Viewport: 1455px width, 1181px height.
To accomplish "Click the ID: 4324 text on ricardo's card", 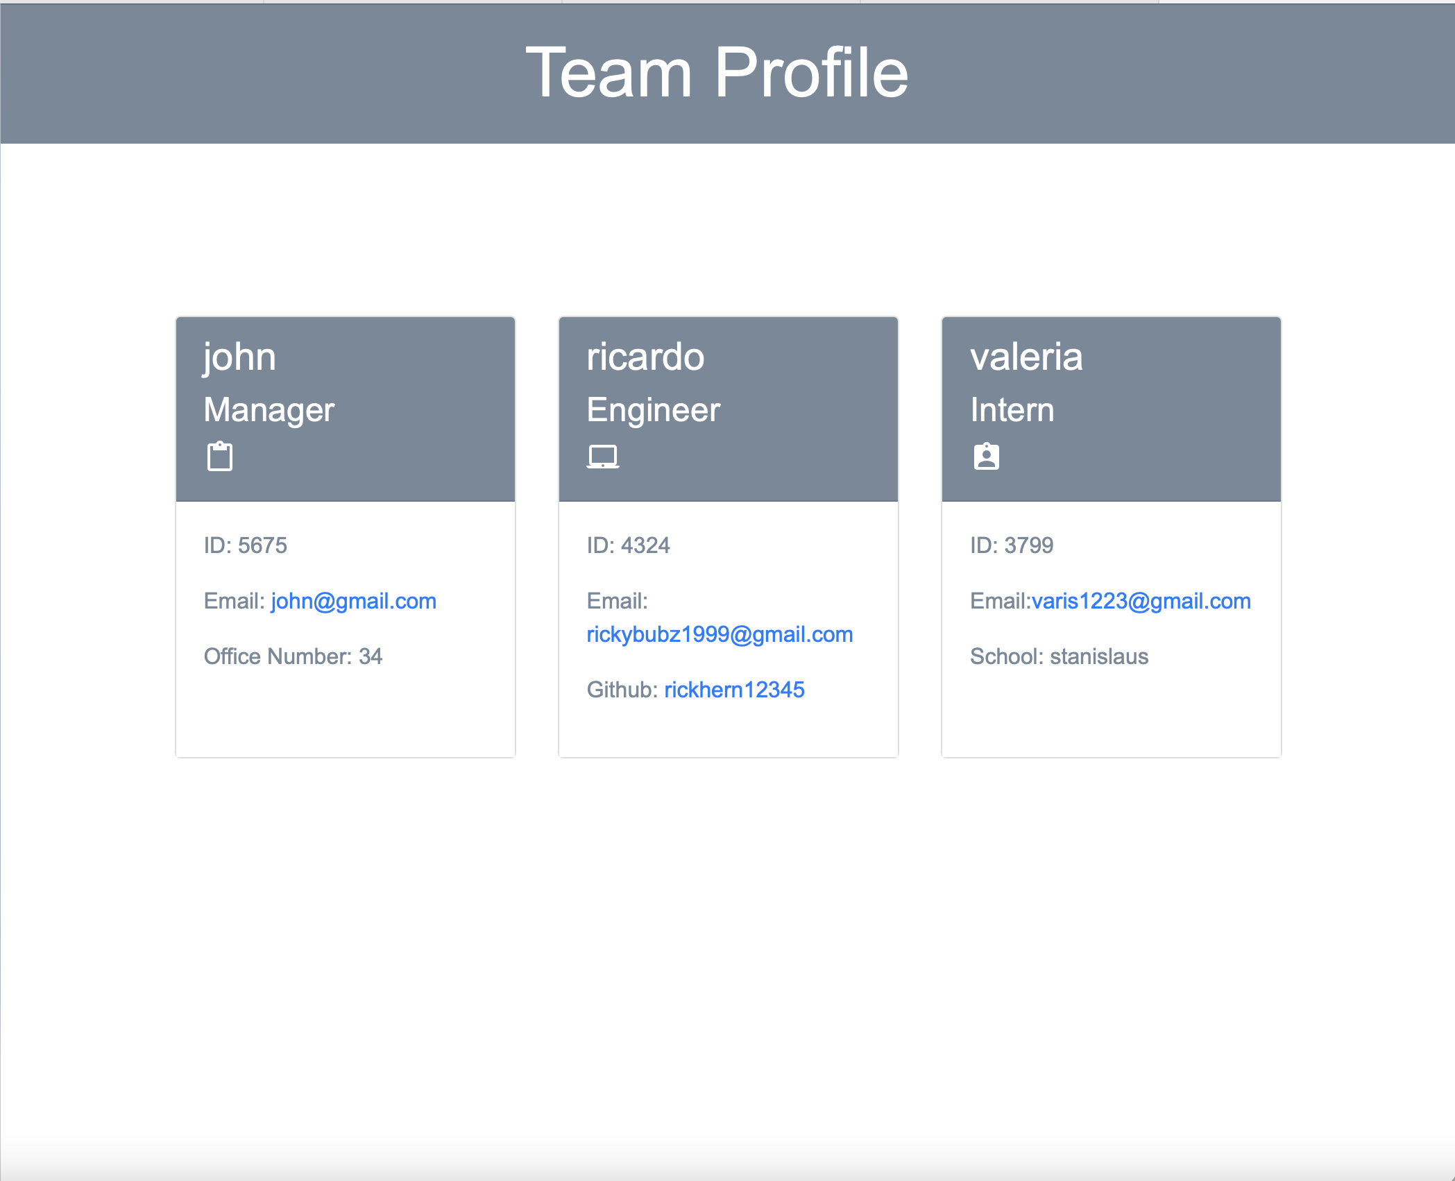I will [628, 545].
